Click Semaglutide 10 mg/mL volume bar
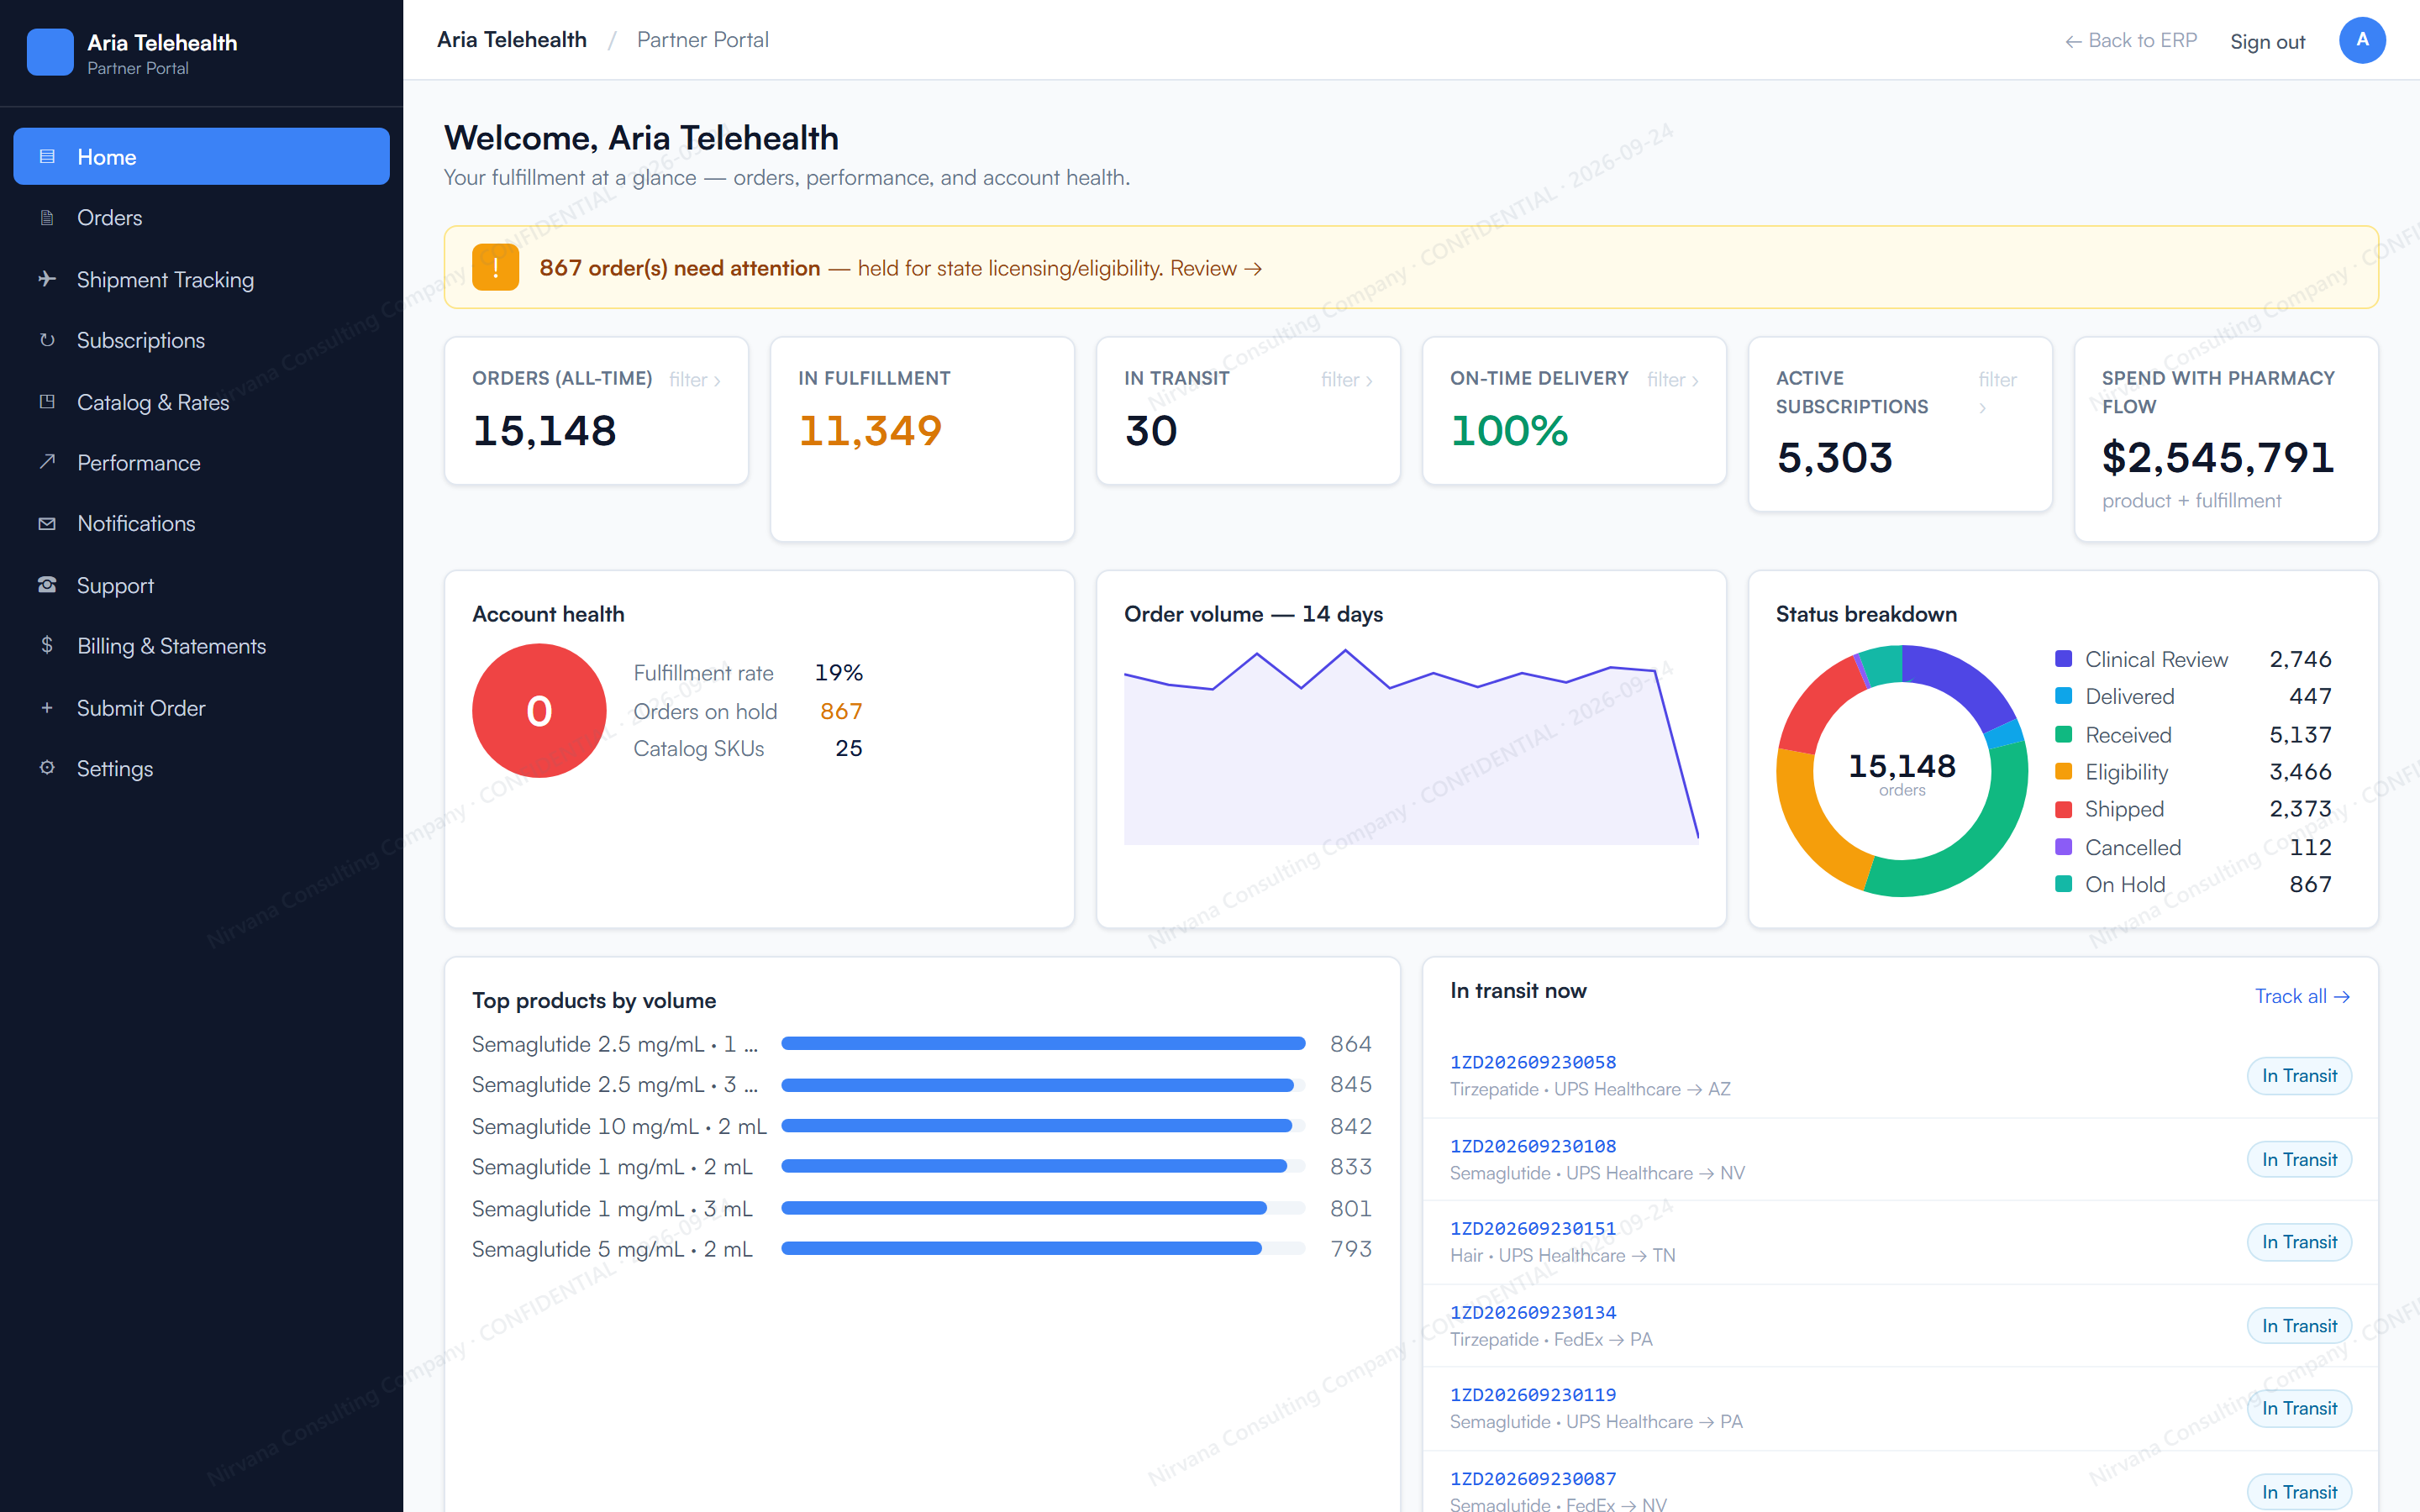 coord(1043,1126)
